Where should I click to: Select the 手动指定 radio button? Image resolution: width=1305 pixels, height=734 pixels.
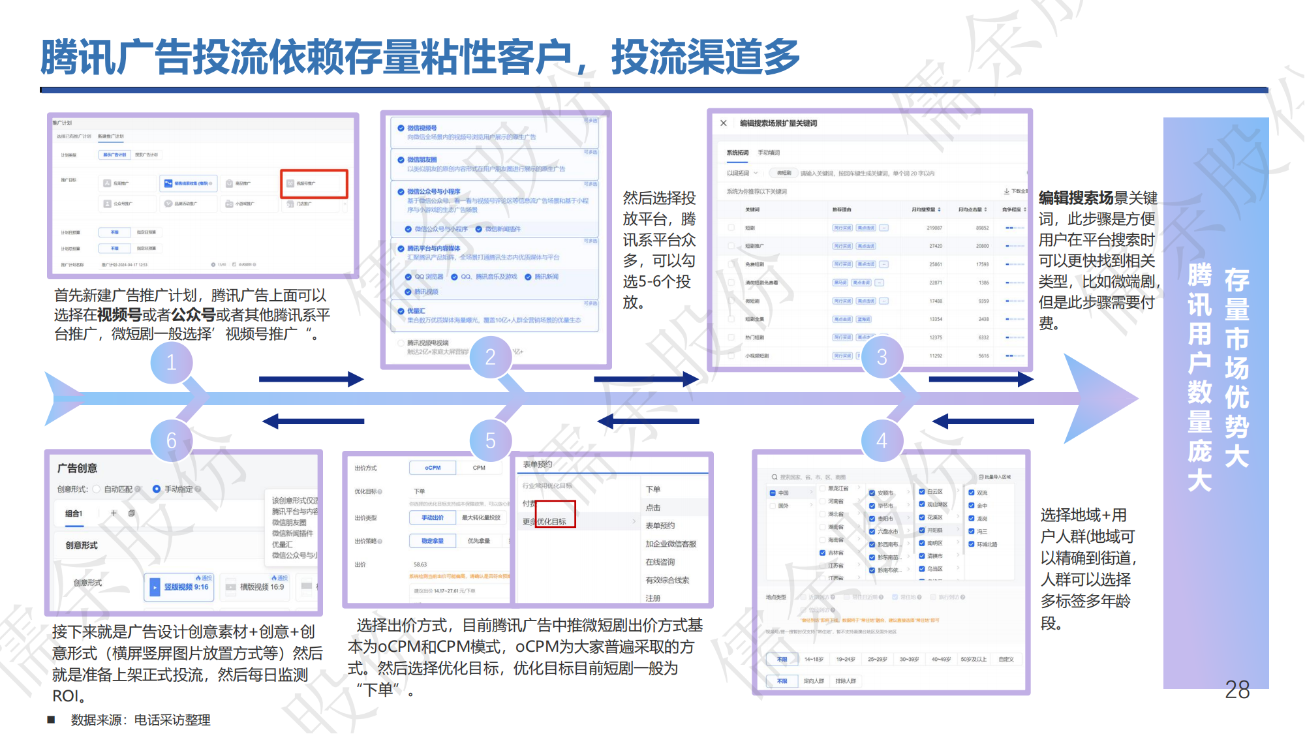[157, 489]
